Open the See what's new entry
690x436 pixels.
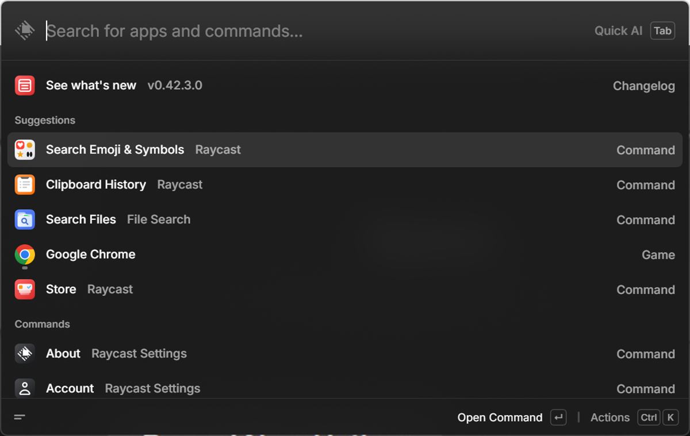coord(345,86)
